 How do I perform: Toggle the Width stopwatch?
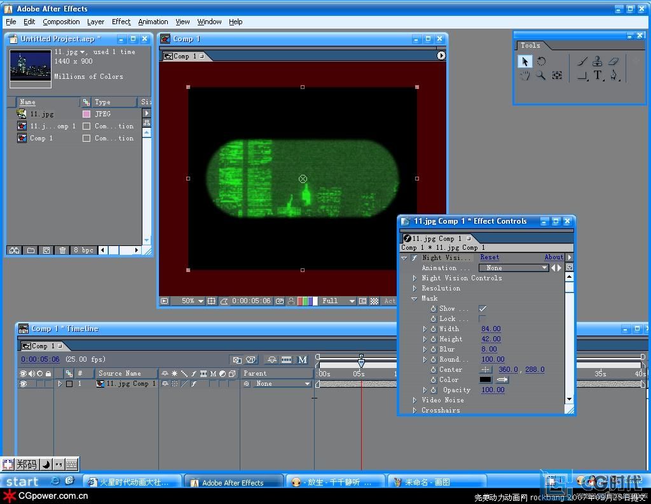433,329
